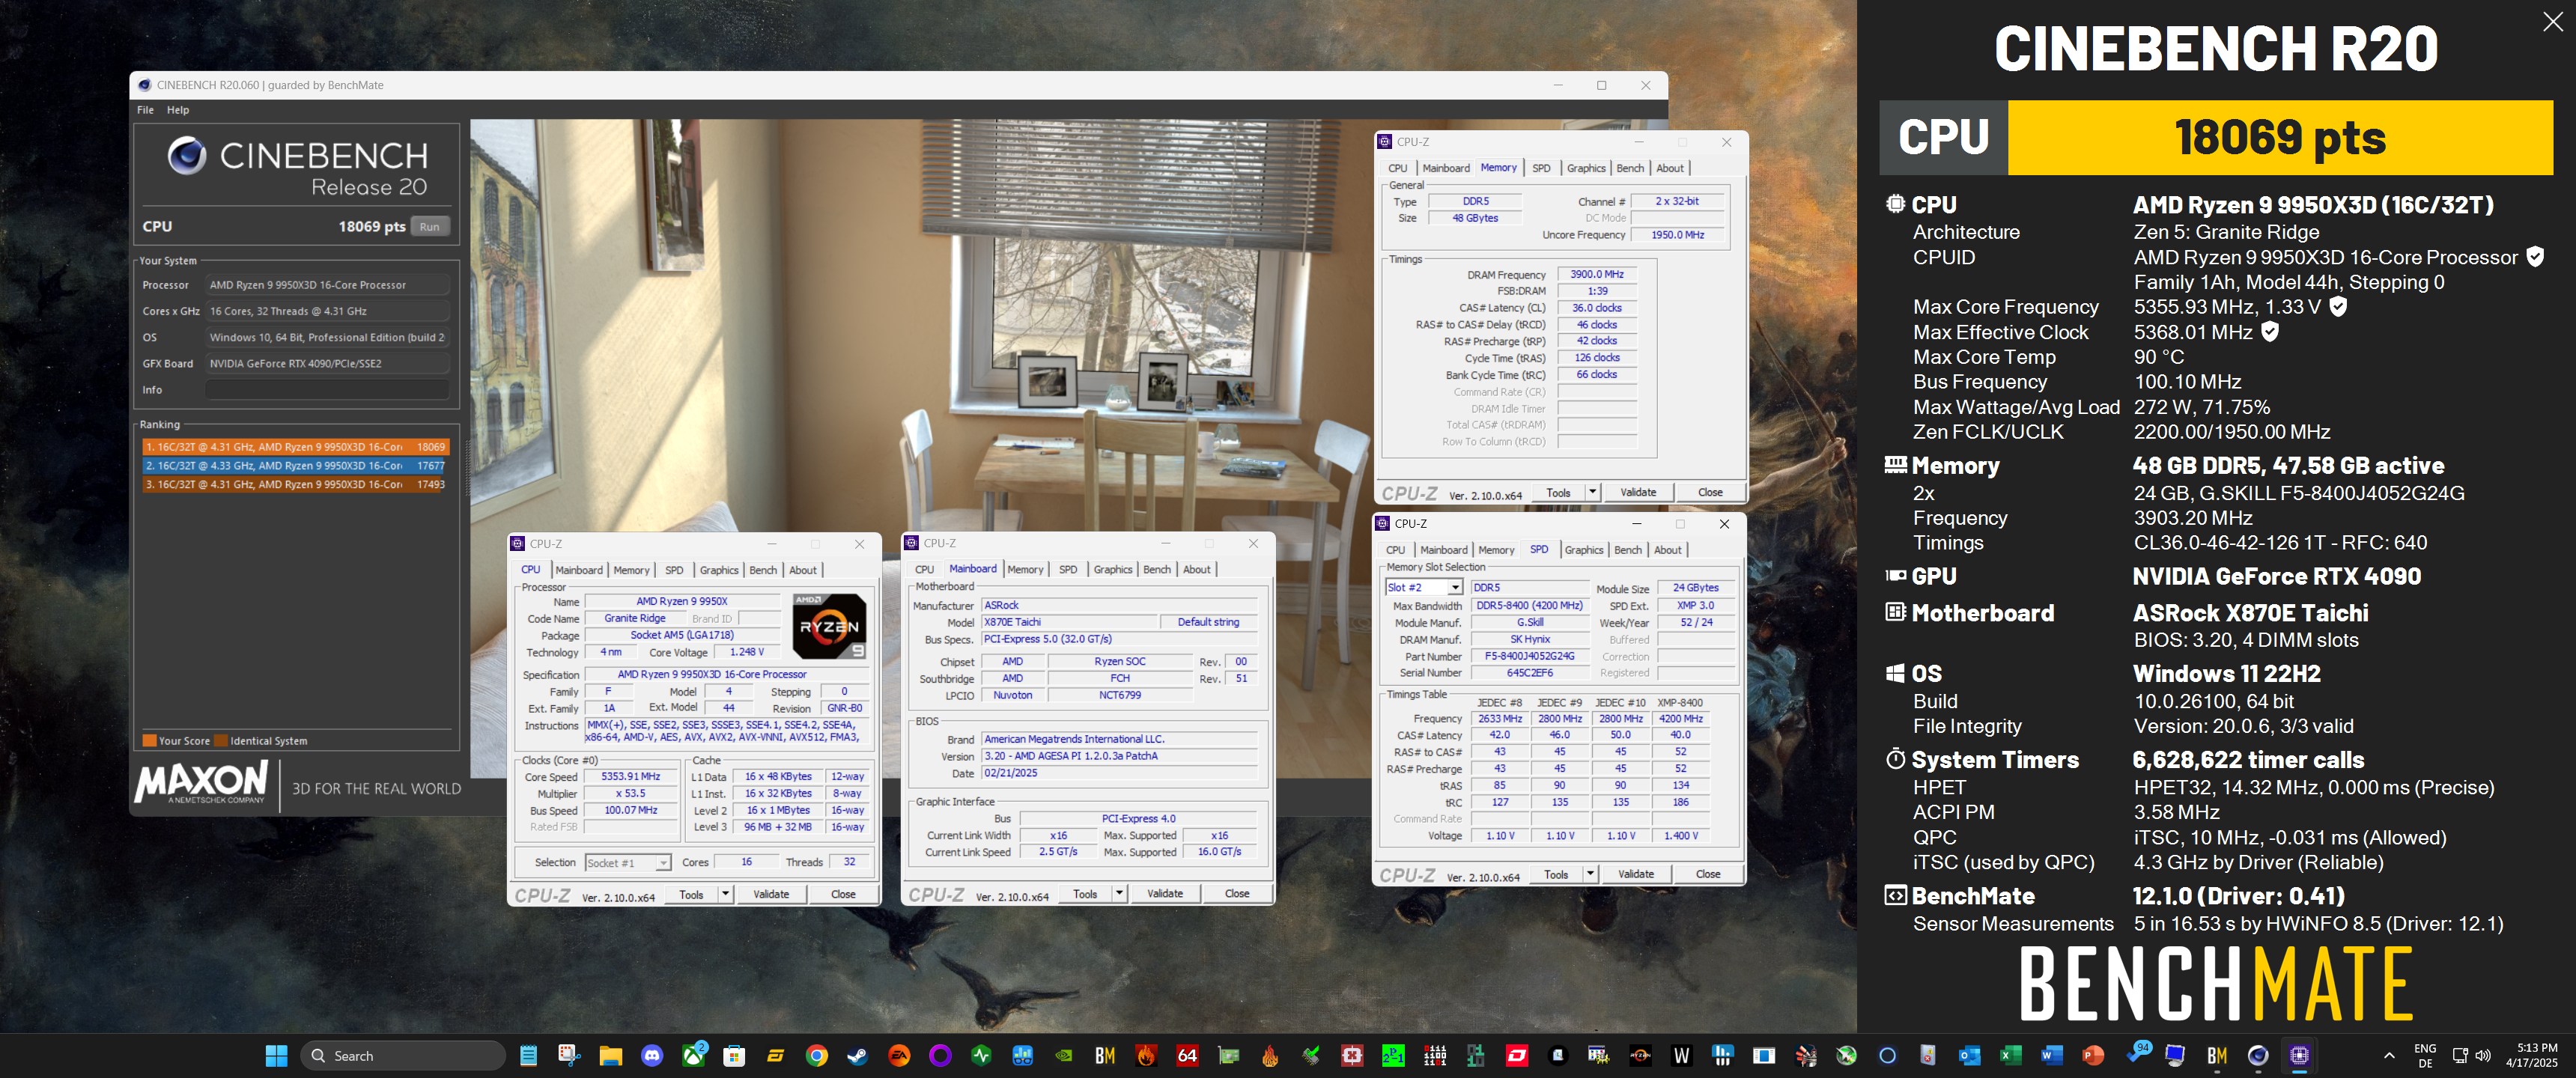Click the Identical System legend swatch
The width and height of the screenshot is (2576, 1078).
(x=221, y=741)
